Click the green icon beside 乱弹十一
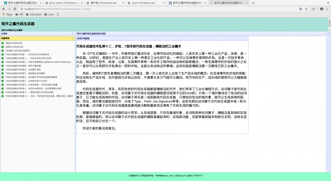 click(3, 92)
